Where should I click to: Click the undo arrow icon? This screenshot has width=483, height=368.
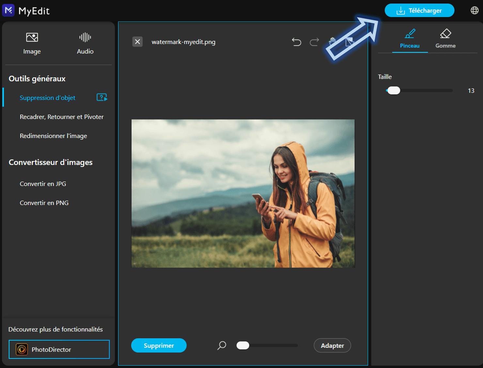pyautogui.click(x=296, y=42)
